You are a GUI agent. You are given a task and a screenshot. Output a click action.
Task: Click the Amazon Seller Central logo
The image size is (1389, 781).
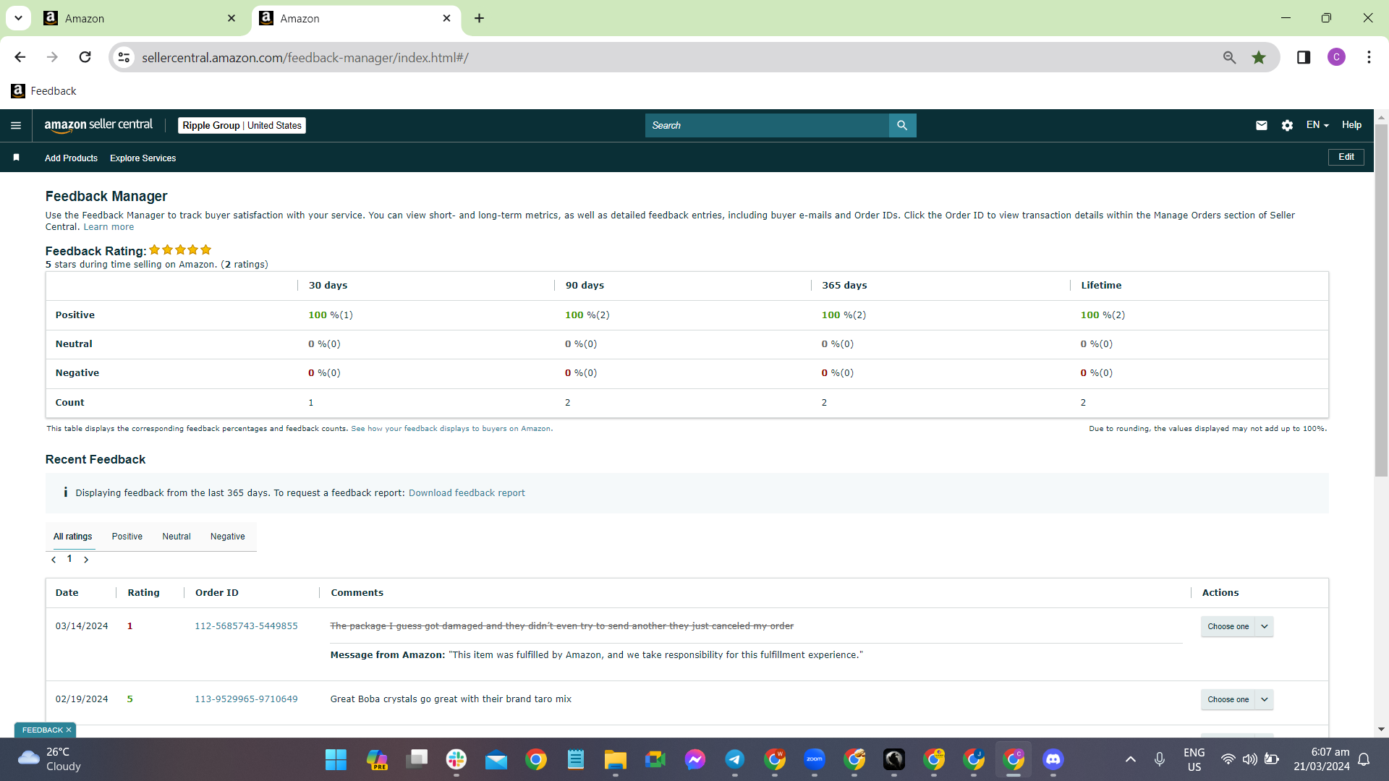tap(98, 125)
